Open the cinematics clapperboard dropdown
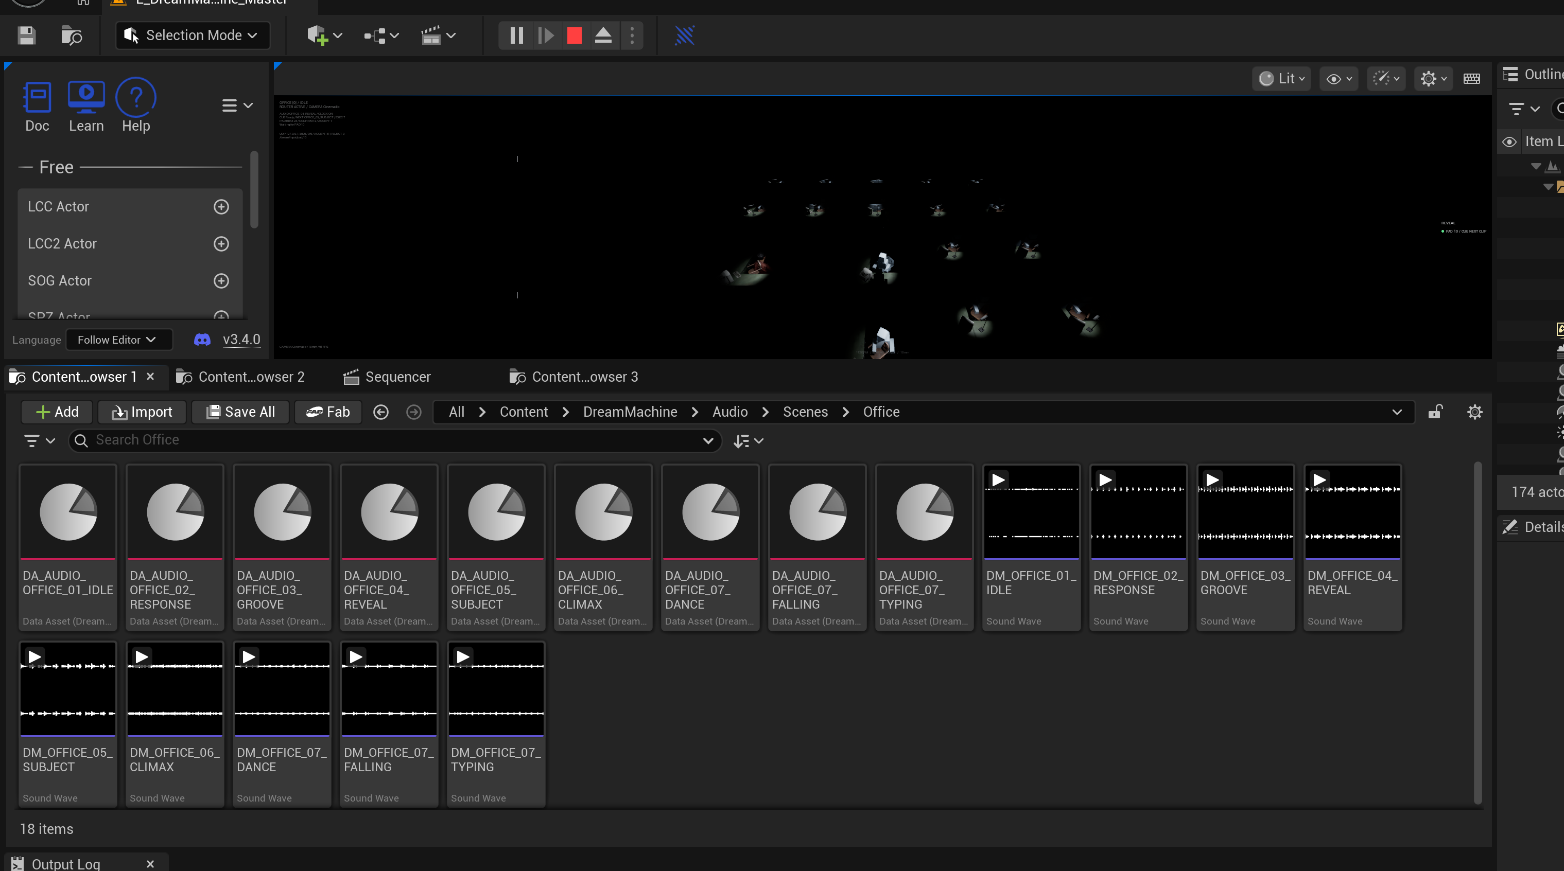The width and height of the screenshot is (1564, 871). [438, 35]
